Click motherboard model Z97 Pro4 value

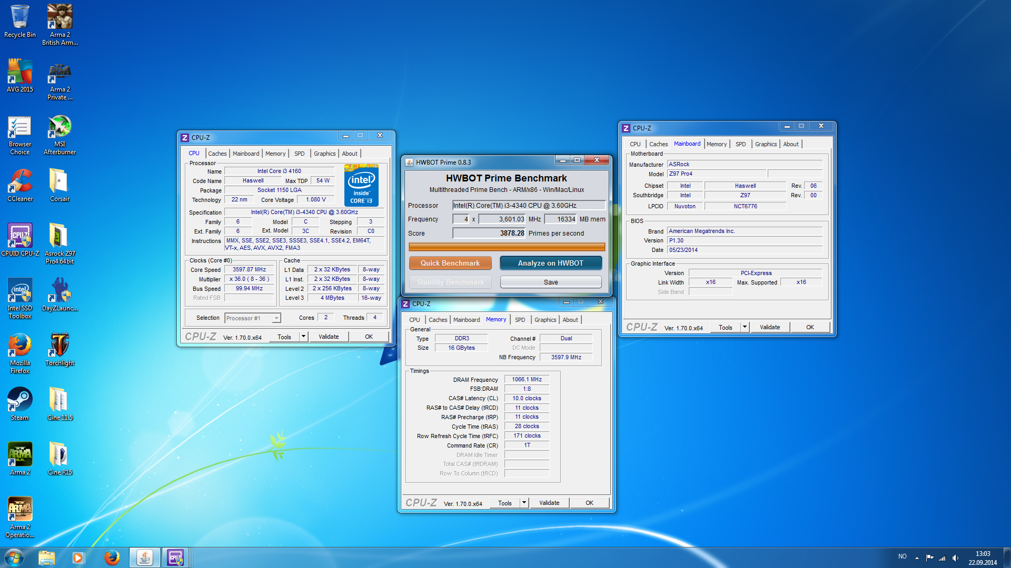(716, 174)
